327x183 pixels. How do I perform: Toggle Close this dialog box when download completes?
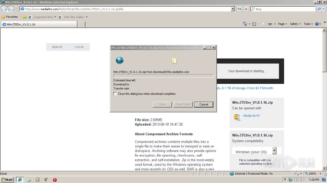point(115,94)
